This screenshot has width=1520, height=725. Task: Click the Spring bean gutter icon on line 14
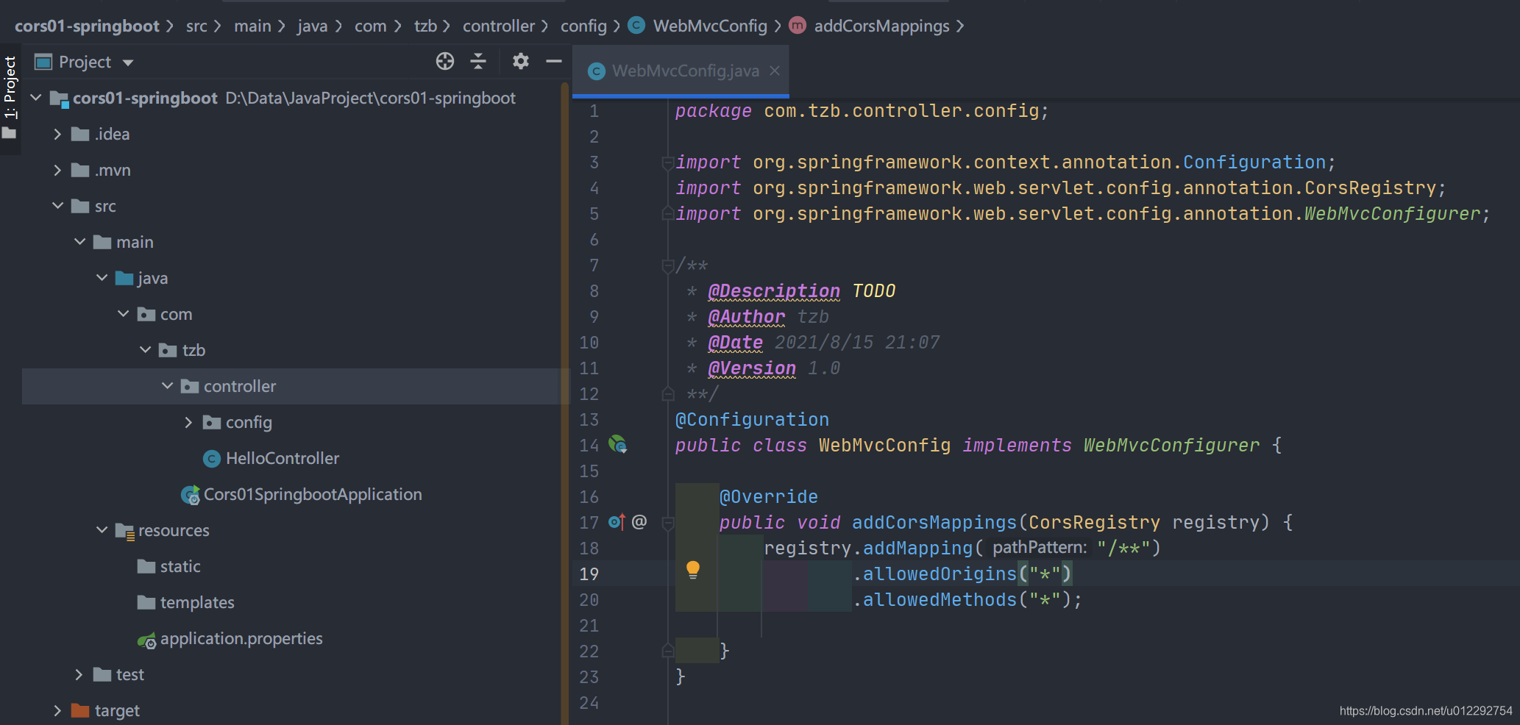coord(617,444)
